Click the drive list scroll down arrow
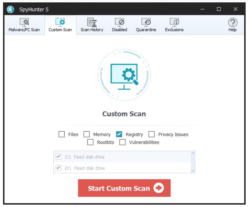The image size is (249, 207). point(193,171)
